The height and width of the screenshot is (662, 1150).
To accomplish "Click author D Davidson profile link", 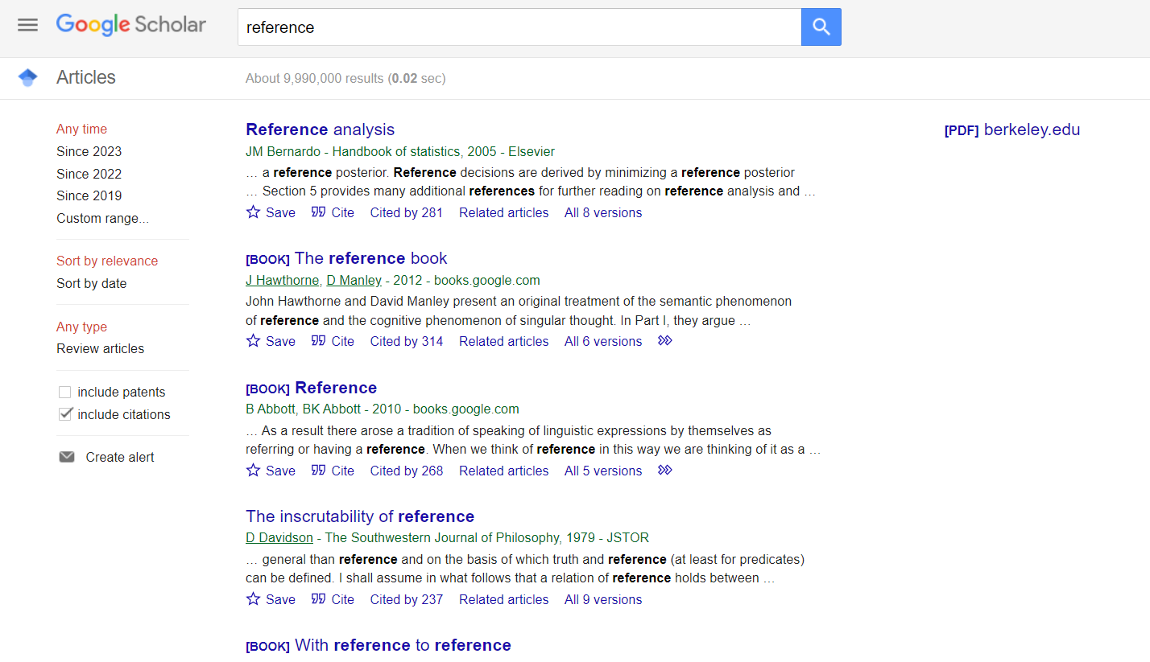I will 279,537.
